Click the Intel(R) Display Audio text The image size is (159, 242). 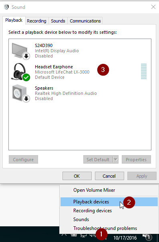click(x=57, y=51)
